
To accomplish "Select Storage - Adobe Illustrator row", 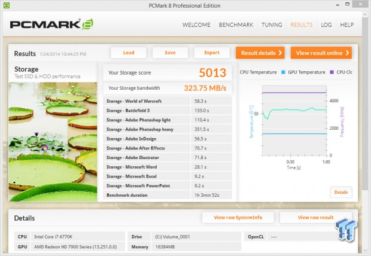I will pos(168,157).
